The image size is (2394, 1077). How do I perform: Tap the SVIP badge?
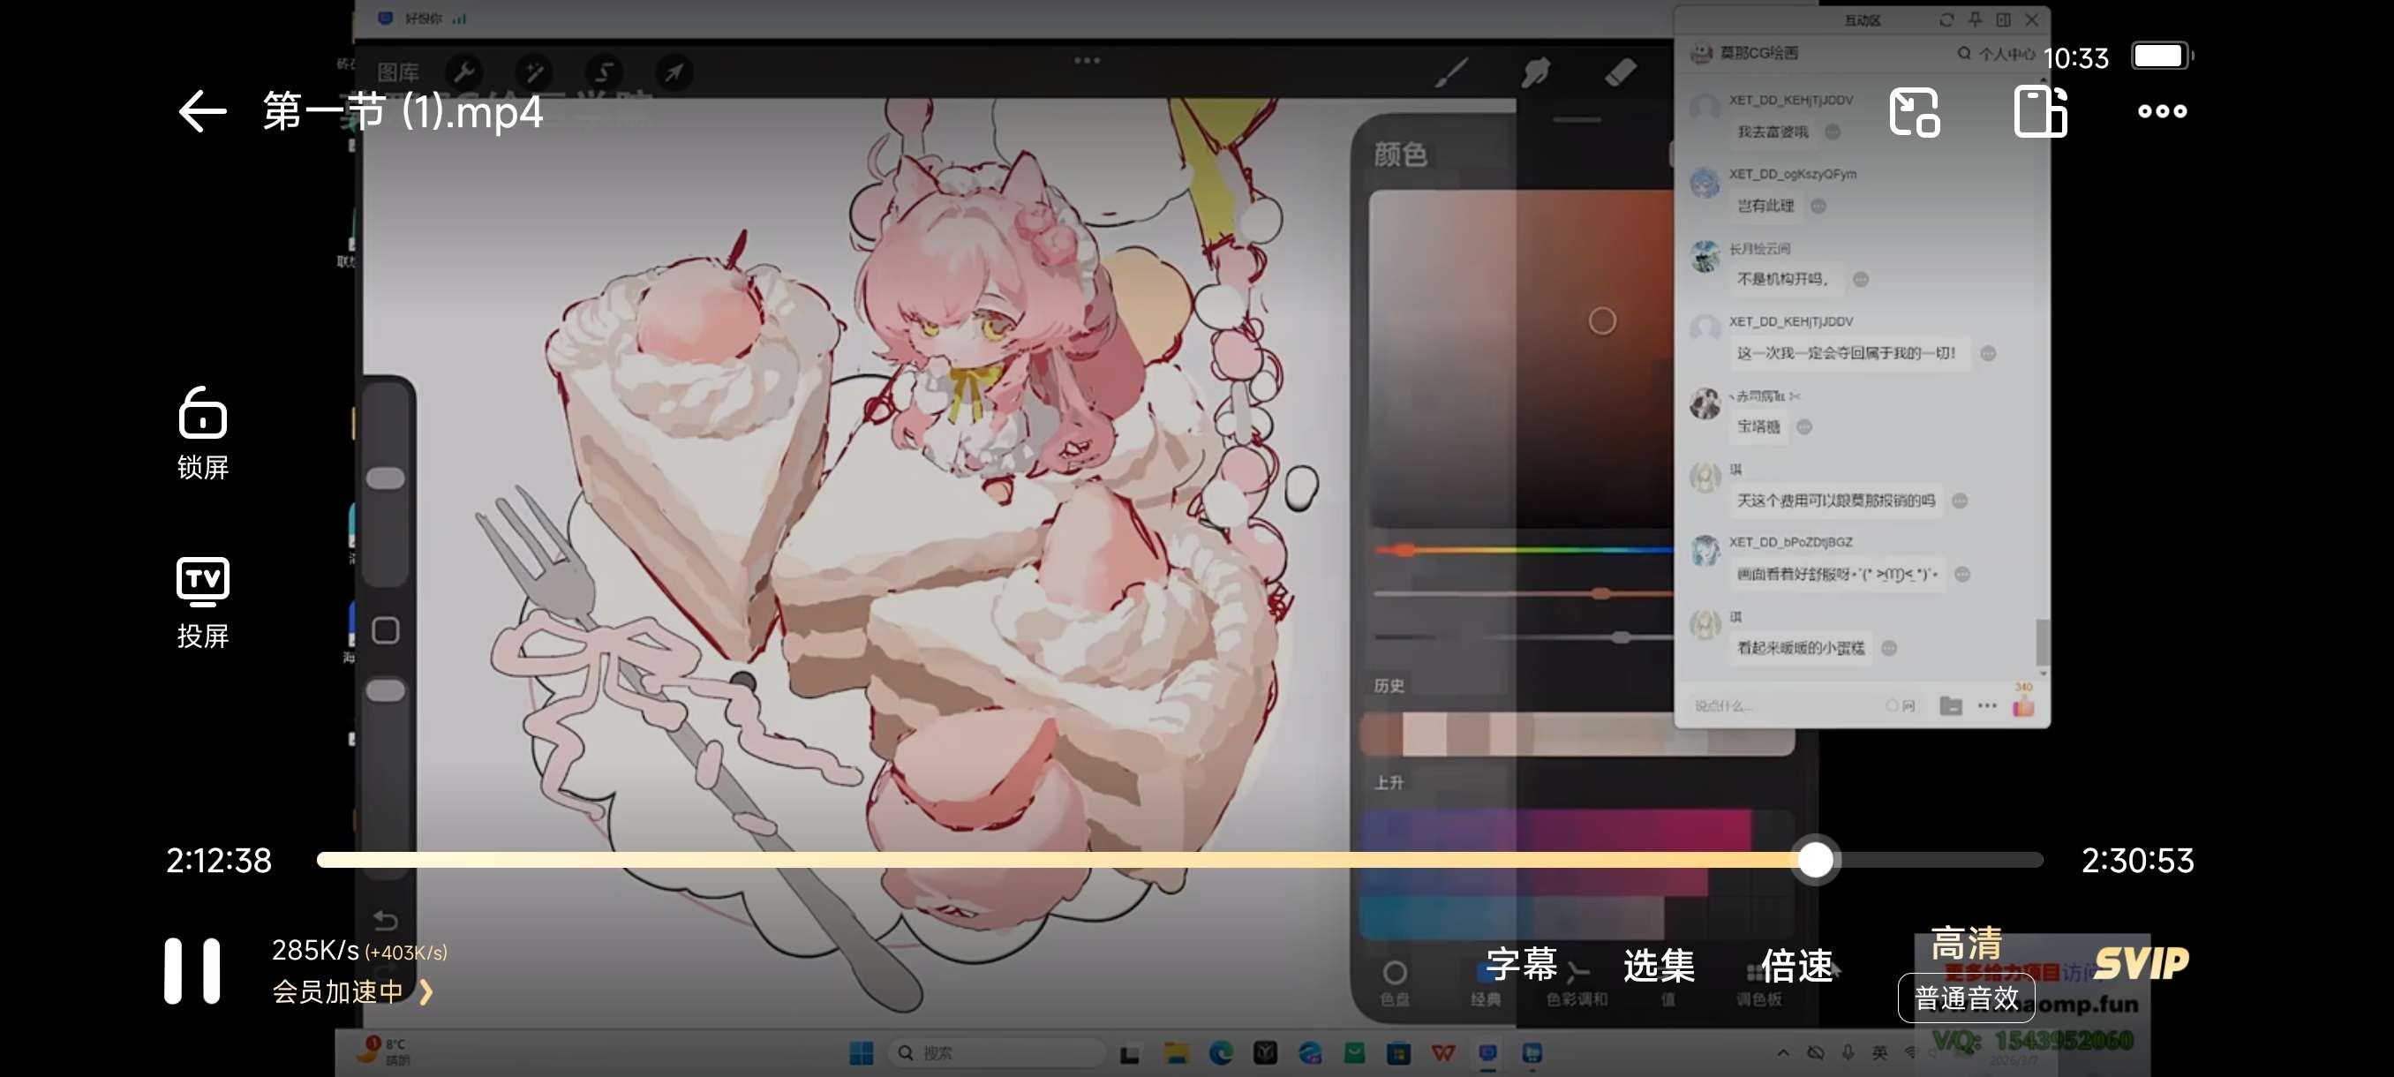pos(2141,964)
